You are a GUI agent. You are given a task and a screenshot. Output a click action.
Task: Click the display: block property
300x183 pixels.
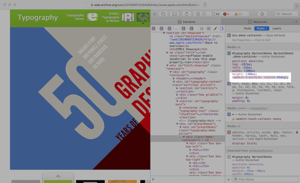pos(244,143)
